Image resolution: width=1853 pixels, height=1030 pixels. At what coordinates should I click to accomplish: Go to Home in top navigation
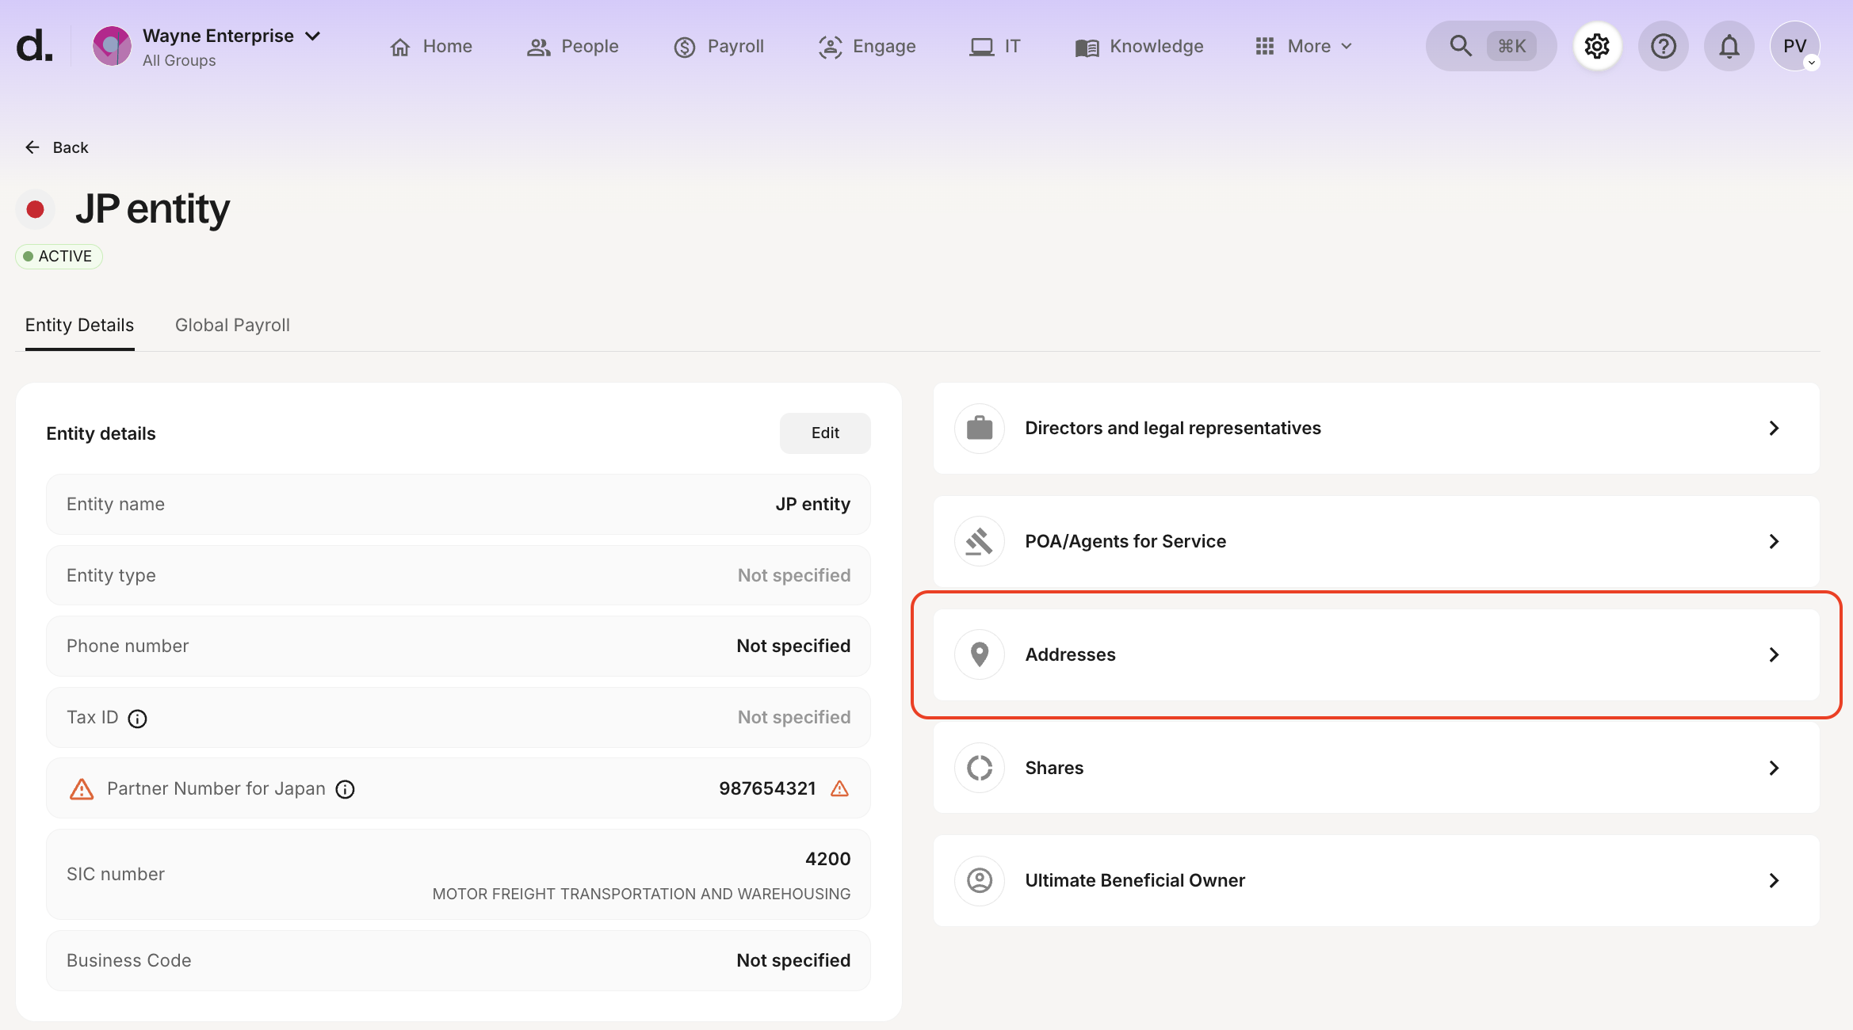click(431, 47)
